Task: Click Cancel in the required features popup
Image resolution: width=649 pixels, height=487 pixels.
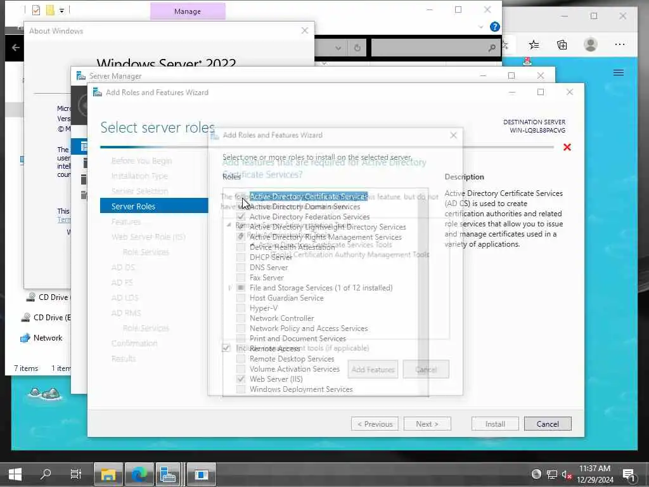Action: tap(426, 370)
